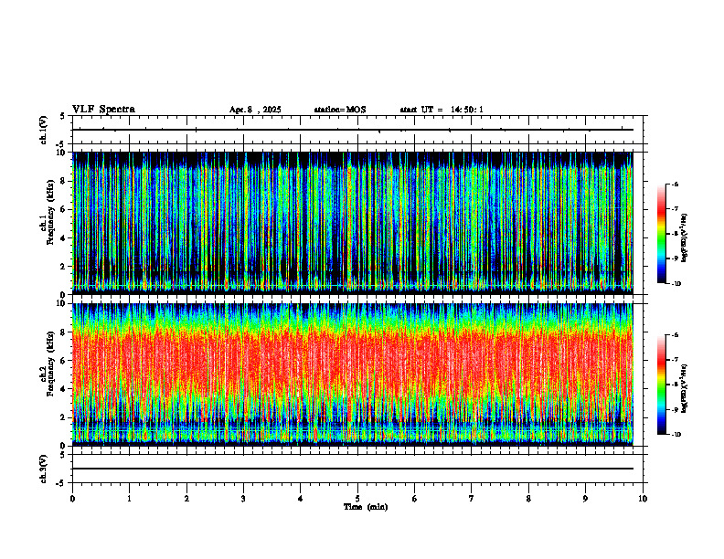
Task: Click the ch.2 frequency axis tick "6"
Action: [64, 361]
